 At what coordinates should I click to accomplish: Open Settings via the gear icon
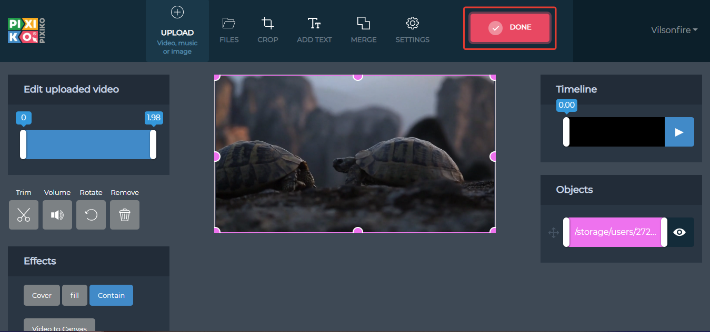pyautogui.click(x=413, y=30)
